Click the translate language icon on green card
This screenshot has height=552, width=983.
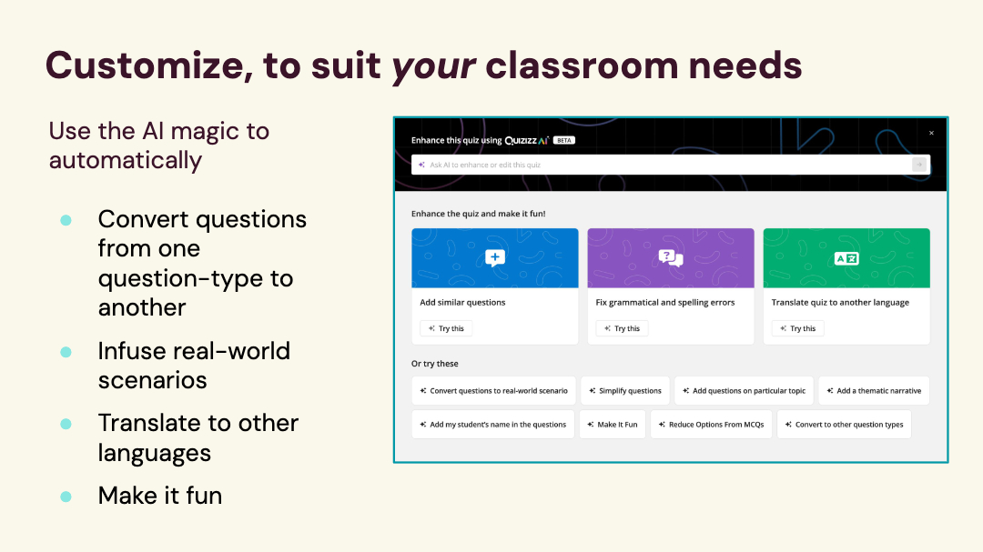pos(846,258)
